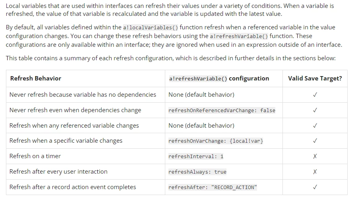This screenshot has width=354, height=199.
Task: Click refreshOnVarChange: {local!var} code cell
Action: pyautogui.click(x=216, y=141)
